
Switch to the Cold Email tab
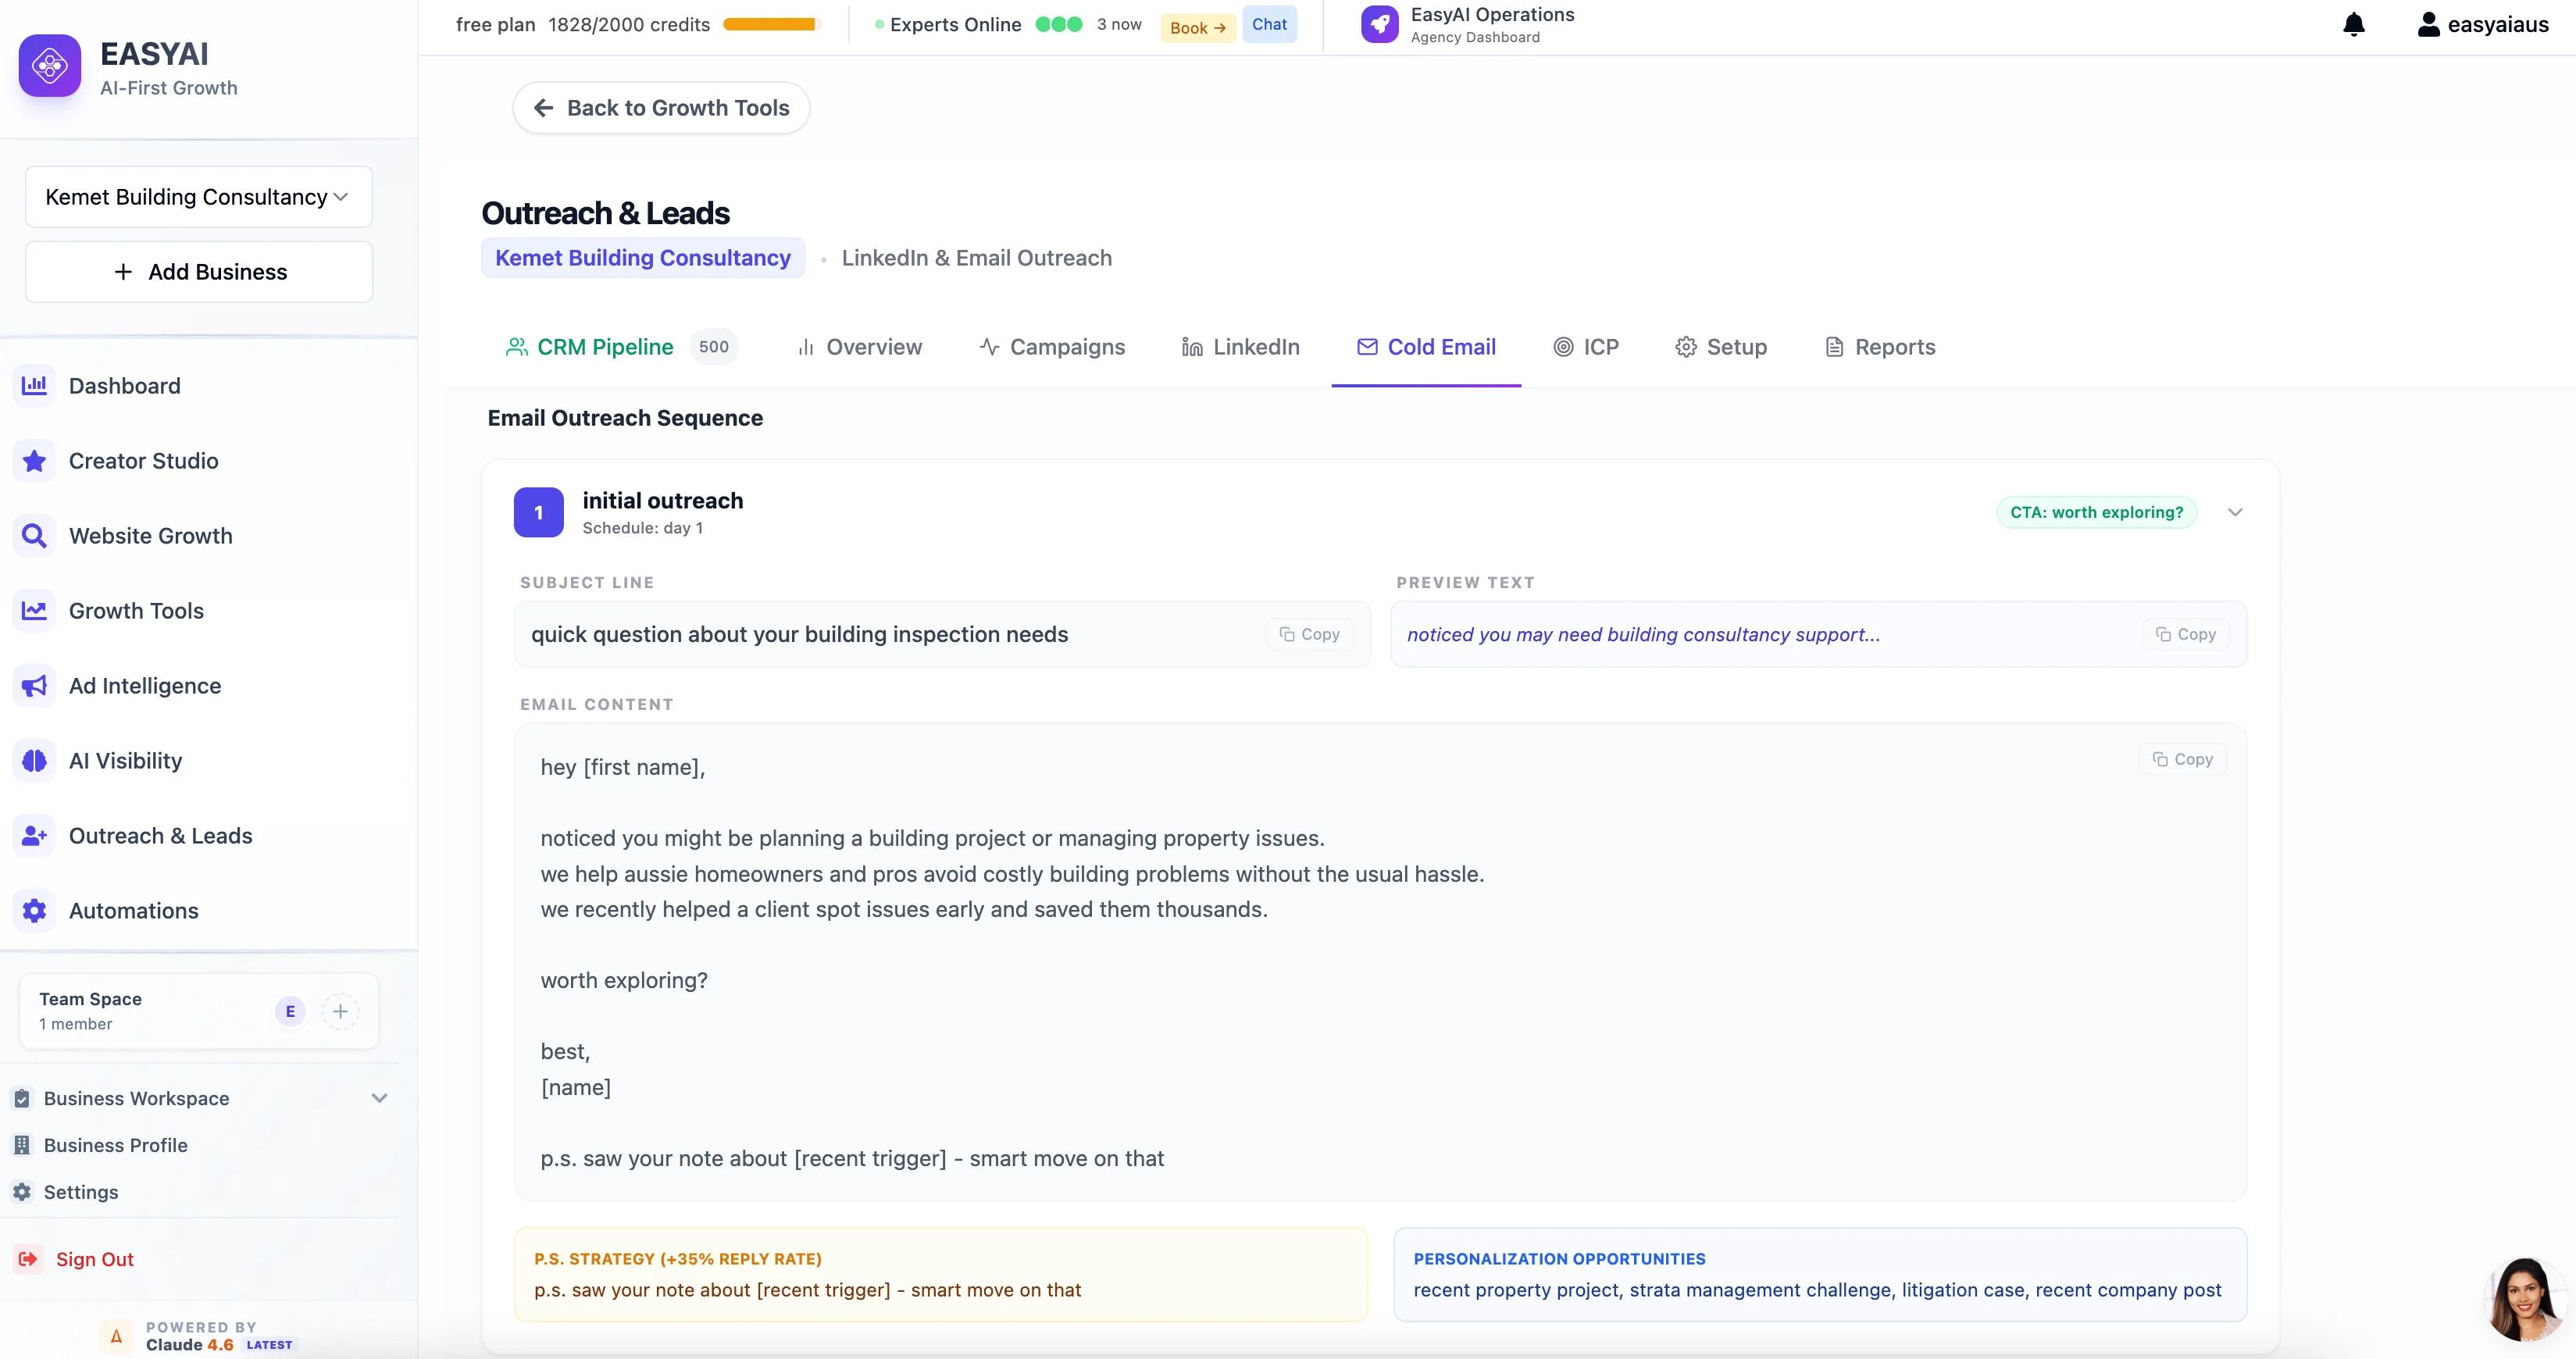pos(1426,347)
